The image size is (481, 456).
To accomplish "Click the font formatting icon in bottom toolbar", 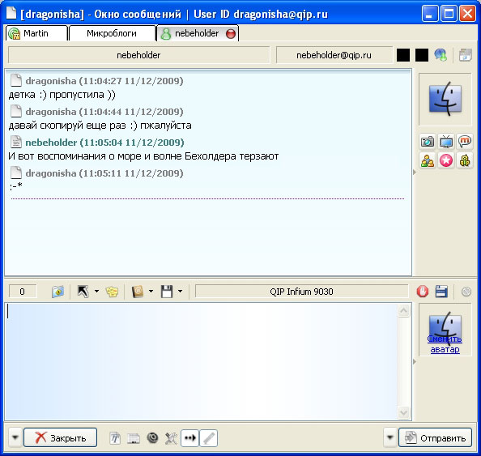I will click(115, 438).
